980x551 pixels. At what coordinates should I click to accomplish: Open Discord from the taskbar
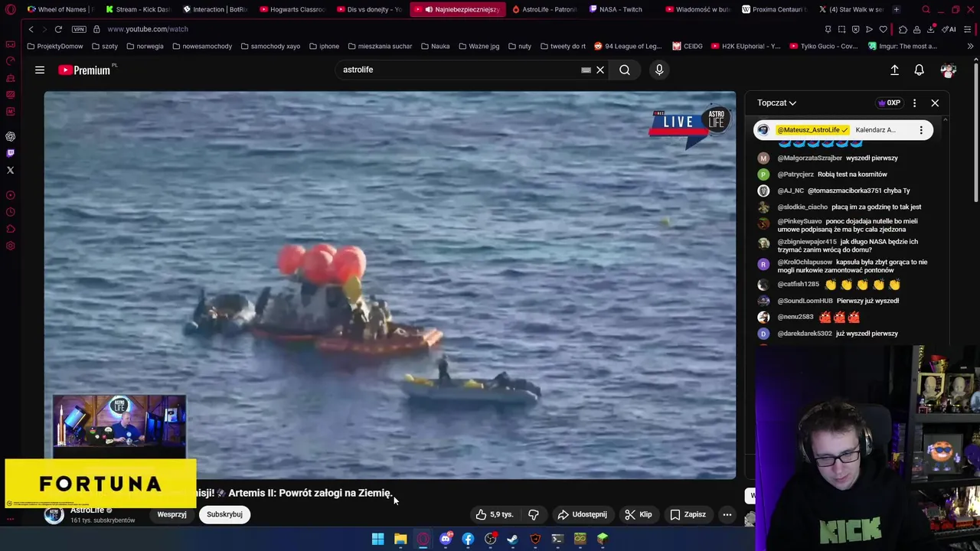coord(446,539)
